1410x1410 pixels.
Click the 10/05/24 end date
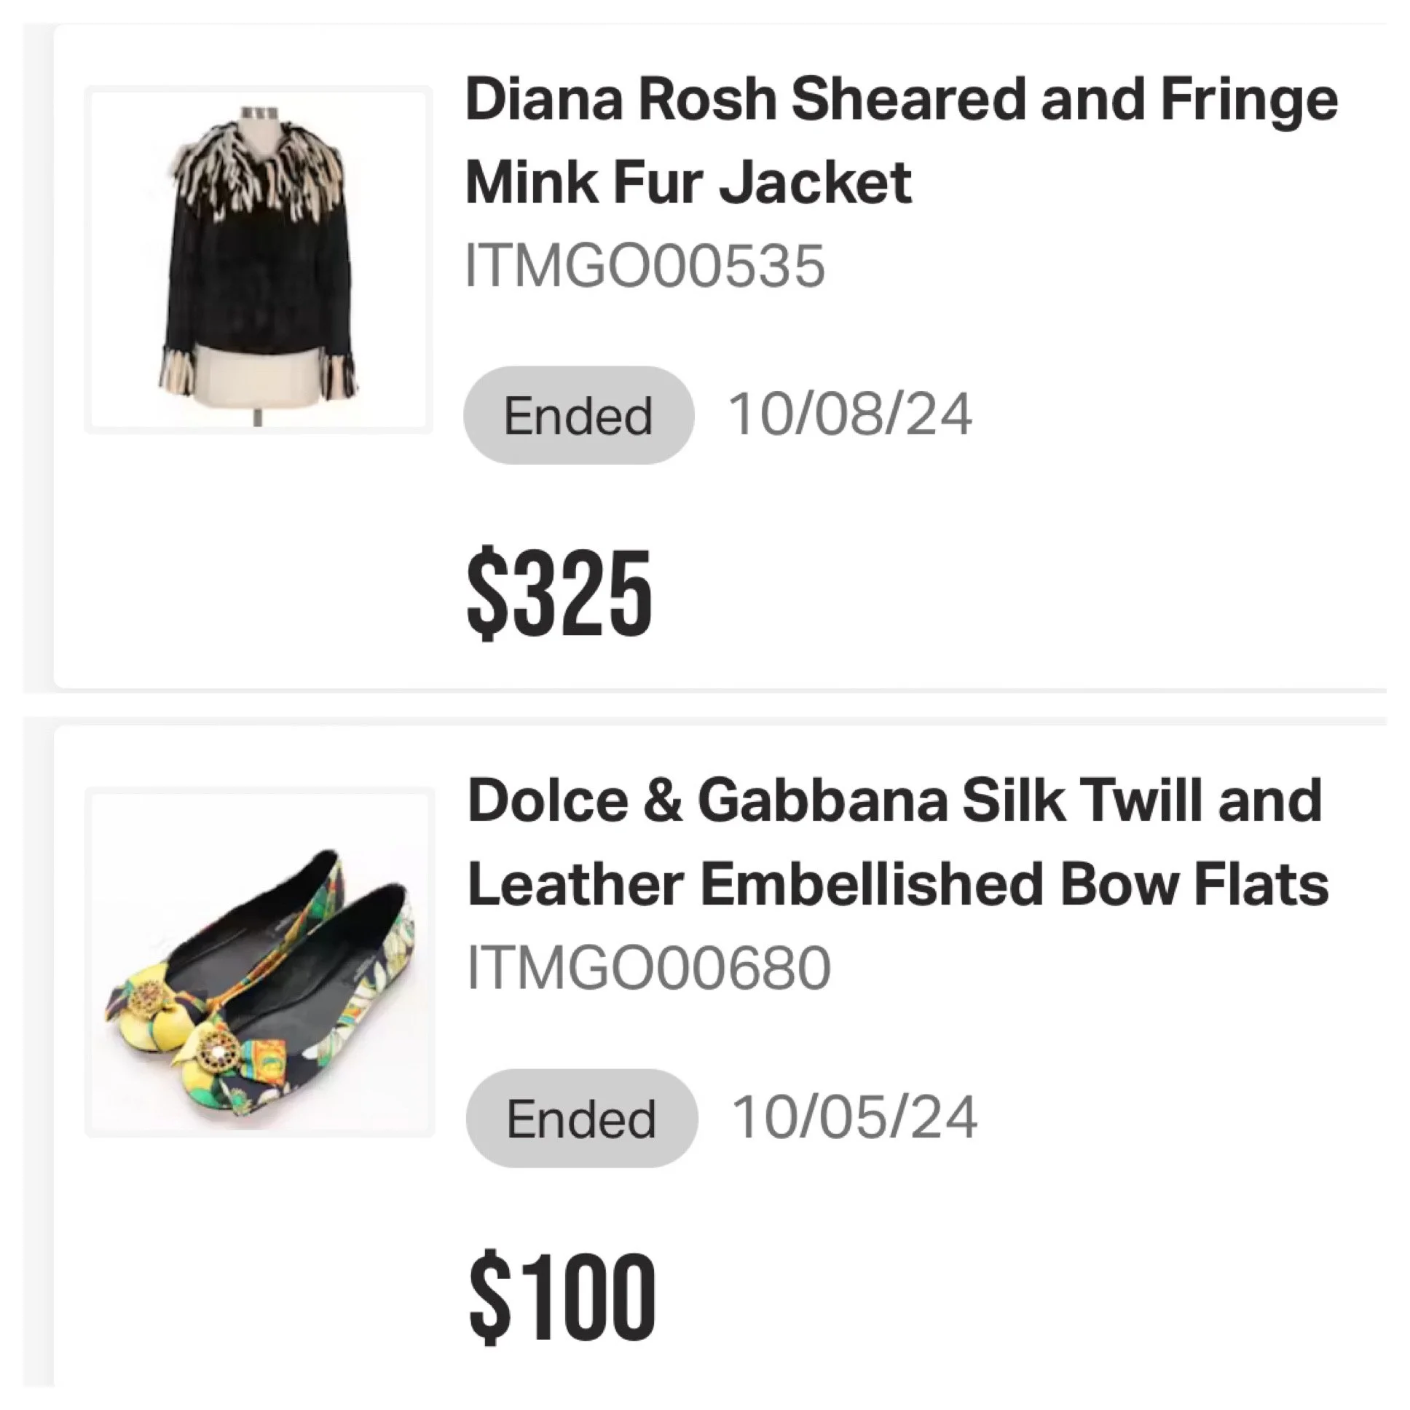coord(854,1116)
